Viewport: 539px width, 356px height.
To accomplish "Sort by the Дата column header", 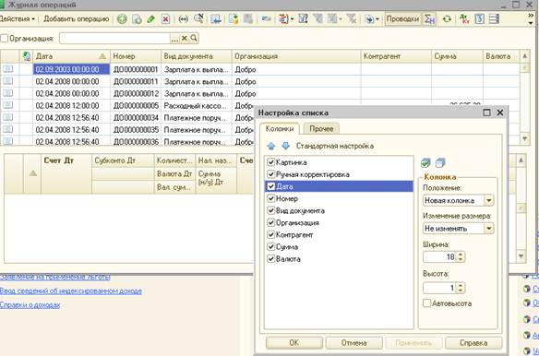I will (71, 56).
